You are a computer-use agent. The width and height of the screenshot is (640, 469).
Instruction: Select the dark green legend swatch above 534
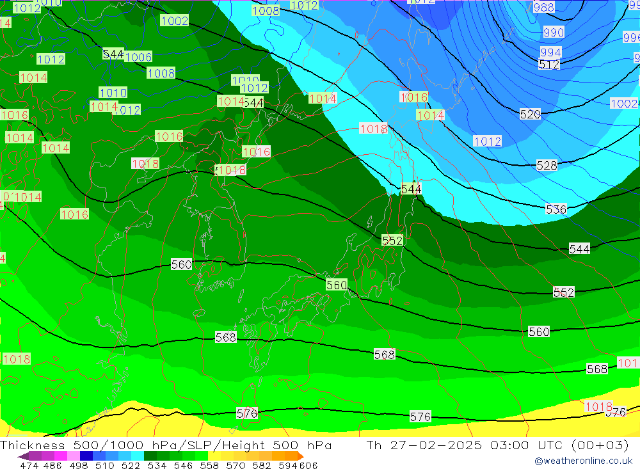click(x=150, y=456)
